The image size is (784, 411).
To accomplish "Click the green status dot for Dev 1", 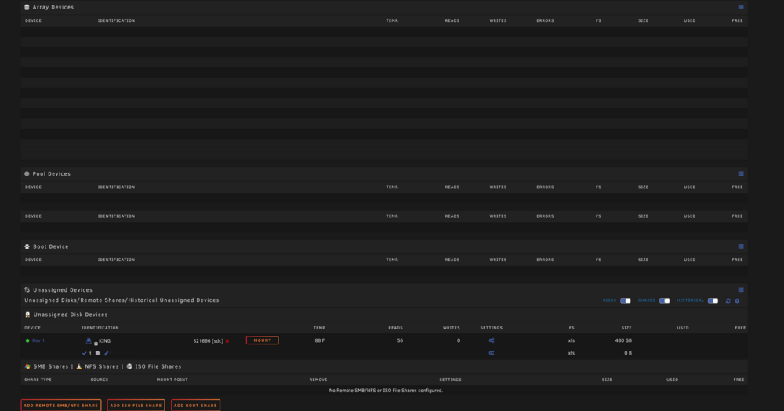I will (x=27, y=341).
